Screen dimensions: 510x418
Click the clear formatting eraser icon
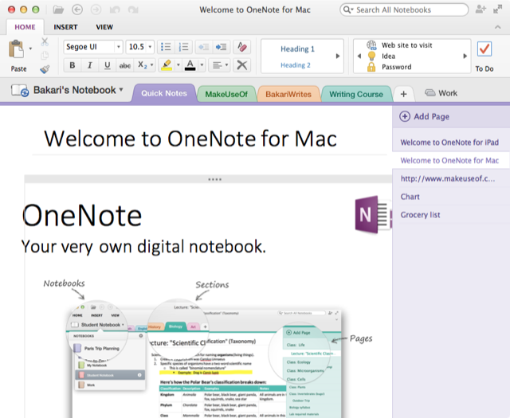click(x=243, y=47)
